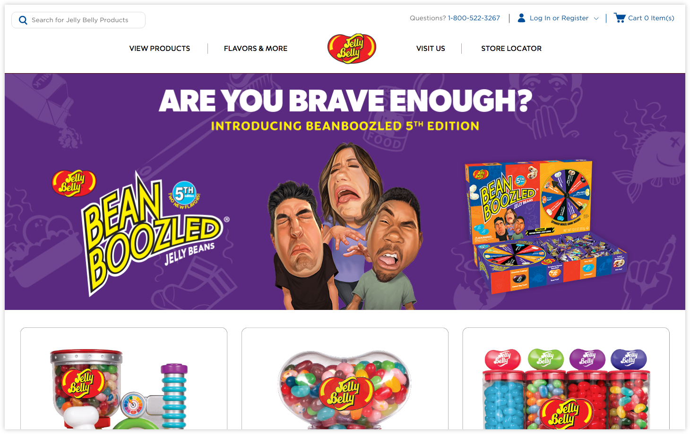Expand the Log In or Register chevron
Screen dimensions: 690x434
(x=596, y=18)
